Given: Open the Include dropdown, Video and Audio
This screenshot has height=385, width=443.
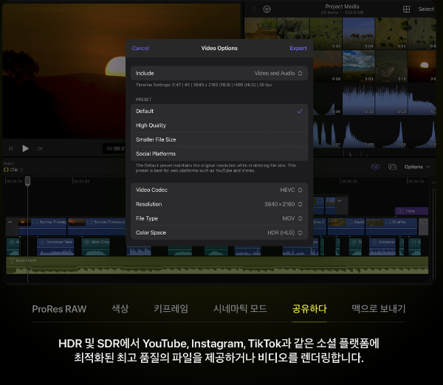Looking at the screenshot, I should click(219, 74).
